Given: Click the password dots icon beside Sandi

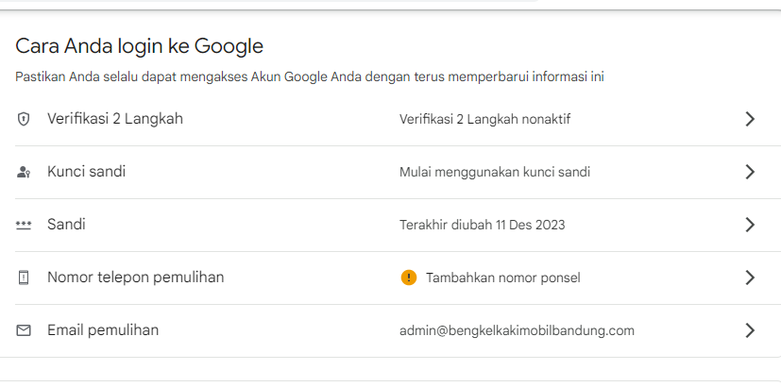Looking at the screenshot, I should [x=25, y=226].
